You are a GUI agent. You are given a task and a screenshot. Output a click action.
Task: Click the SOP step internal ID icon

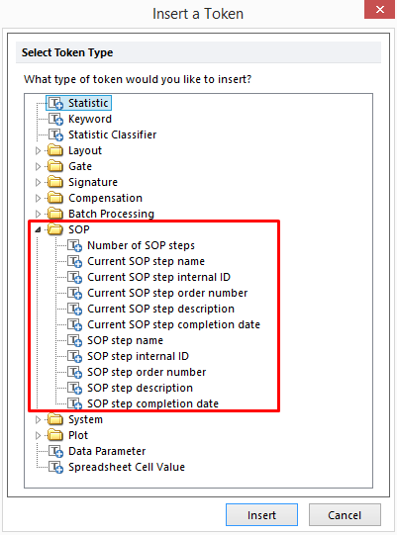click(x=74, y=356)
